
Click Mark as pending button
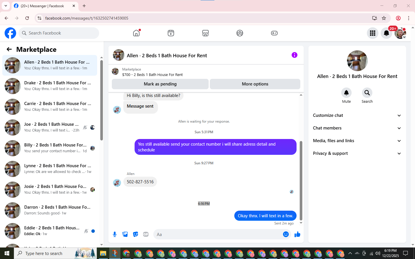point(160,84)
